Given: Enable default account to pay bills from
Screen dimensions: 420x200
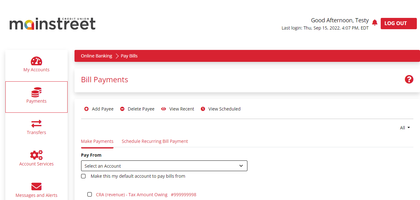Looking at the screenshot, I should [x=83, y=176].
